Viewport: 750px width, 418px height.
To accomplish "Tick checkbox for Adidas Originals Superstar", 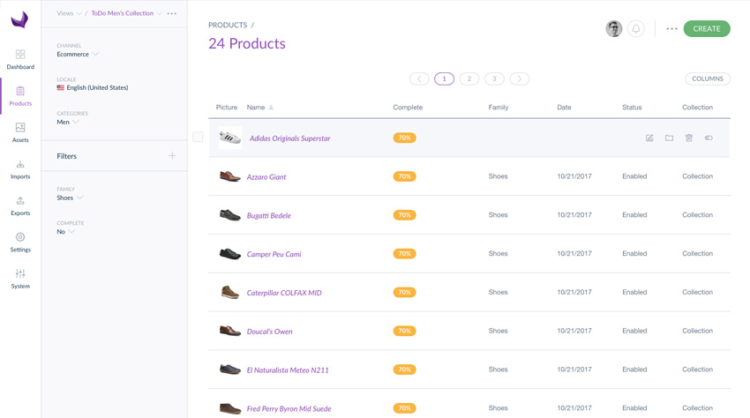I will pos(198,137).
